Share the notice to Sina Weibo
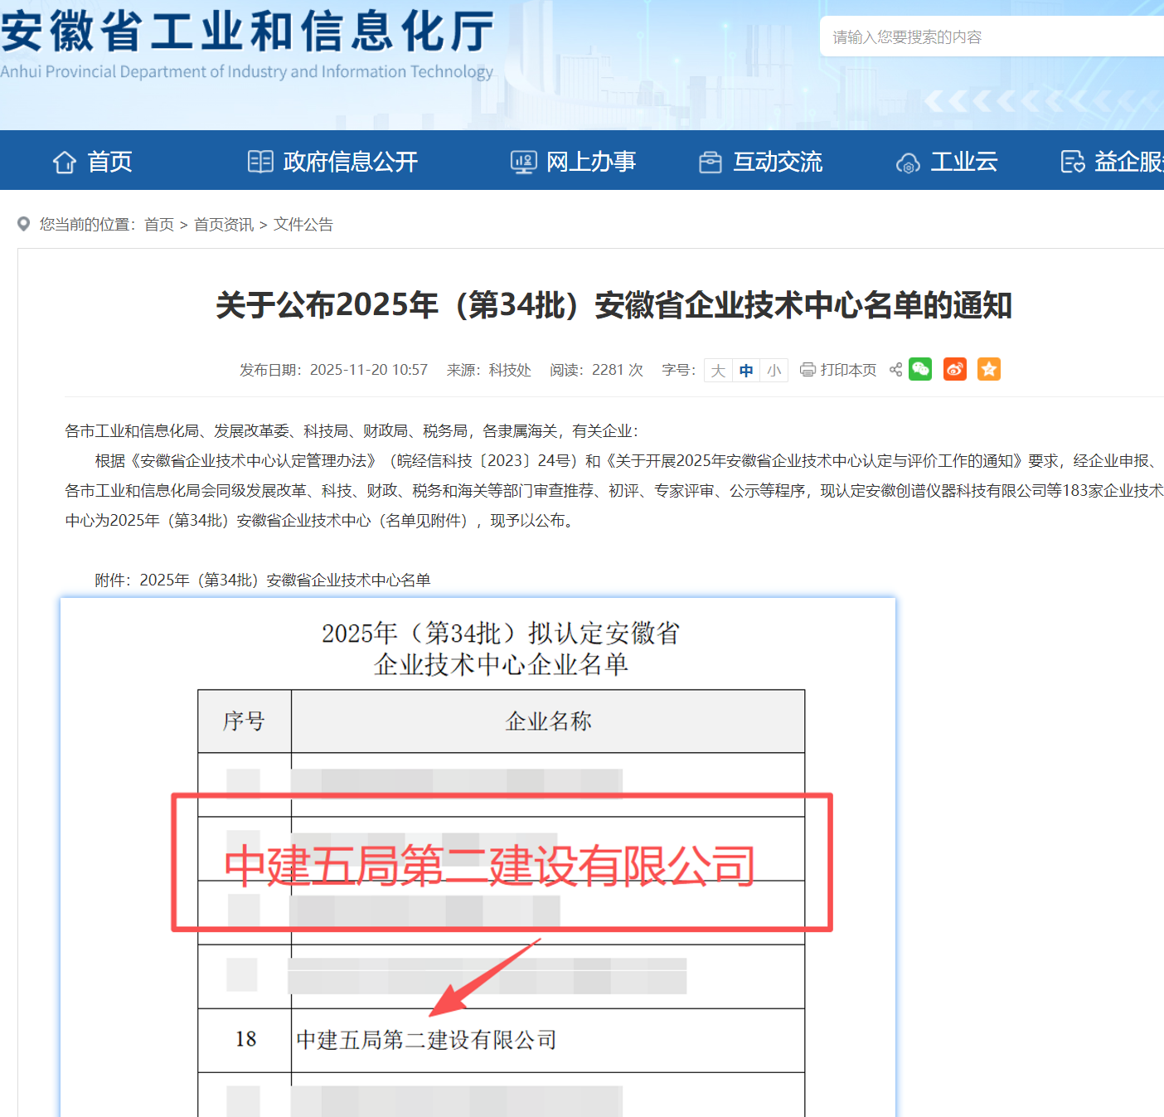Viewport: 1164px width, 1117px height. [954, 369]
